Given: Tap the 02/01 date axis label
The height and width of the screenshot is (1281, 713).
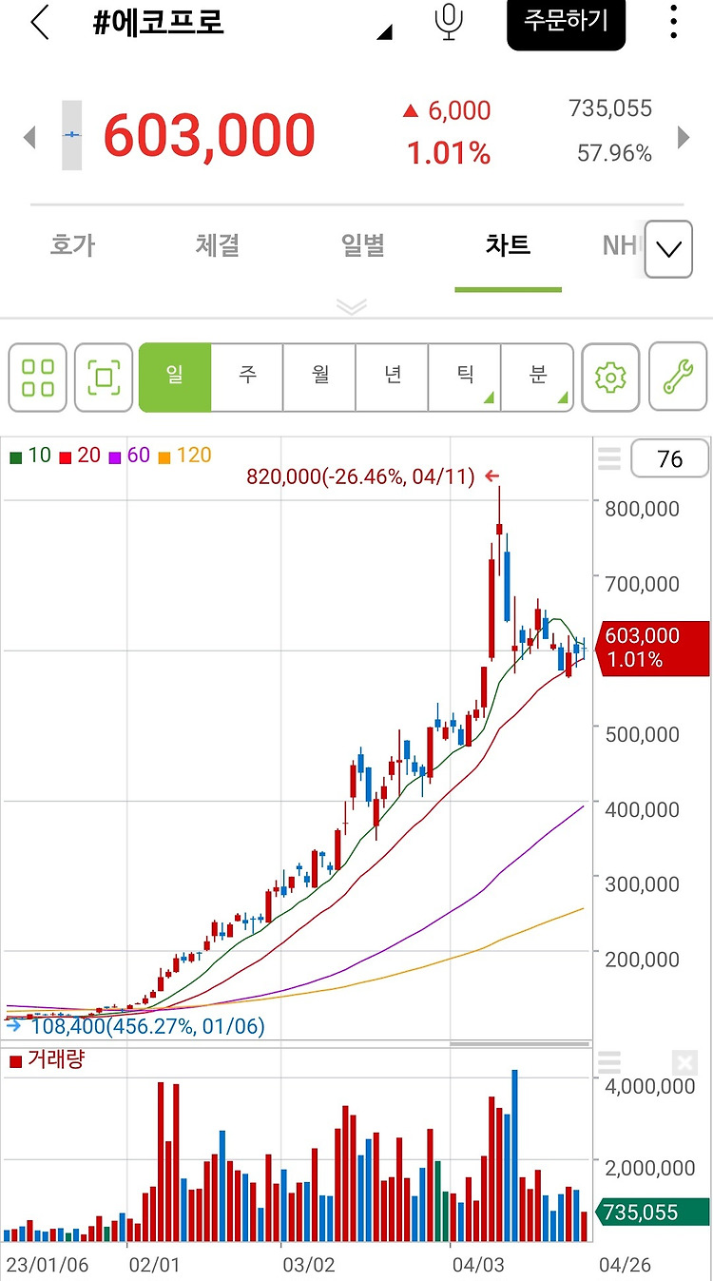Looking at the screenshot, I should point(154,1266).
